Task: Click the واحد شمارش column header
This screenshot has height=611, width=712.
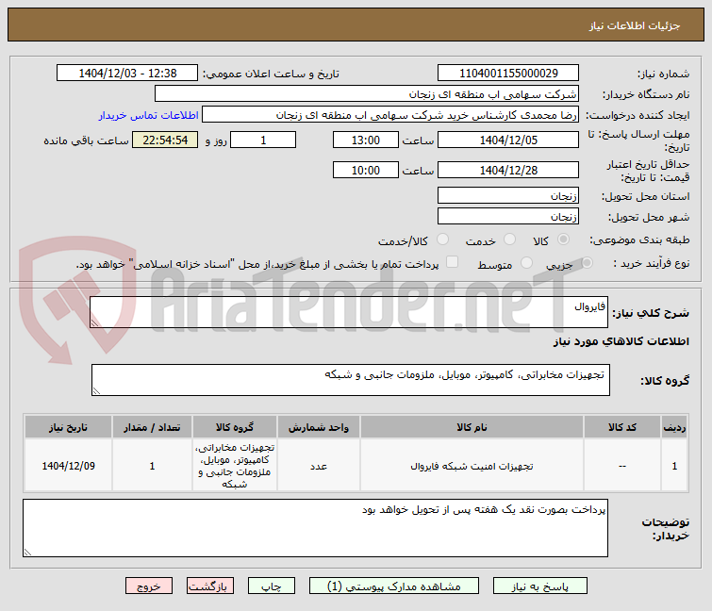Action: tap(319, 427)
